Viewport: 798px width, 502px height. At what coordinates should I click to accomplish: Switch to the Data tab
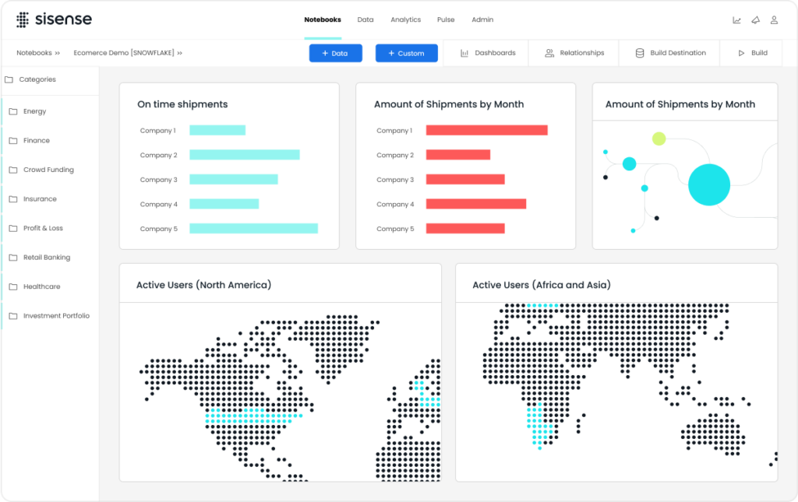point(365,19)
